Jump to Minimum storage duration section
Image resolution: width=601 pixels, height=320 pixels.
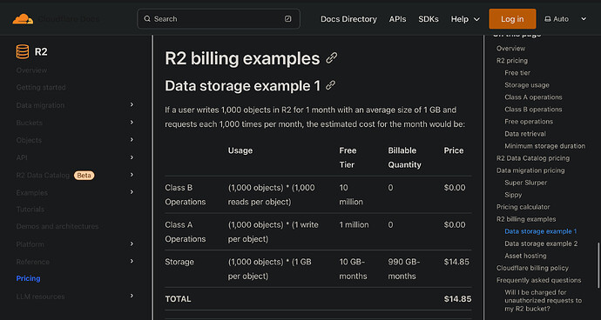(545, 146)
